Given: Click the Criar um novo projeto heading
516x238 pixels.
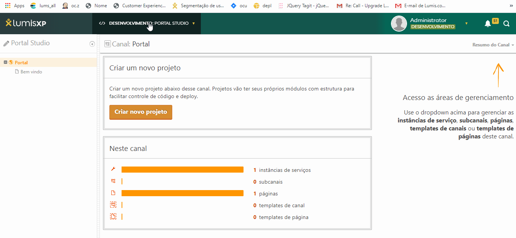Looking at the screenshot, I should 145,68.
